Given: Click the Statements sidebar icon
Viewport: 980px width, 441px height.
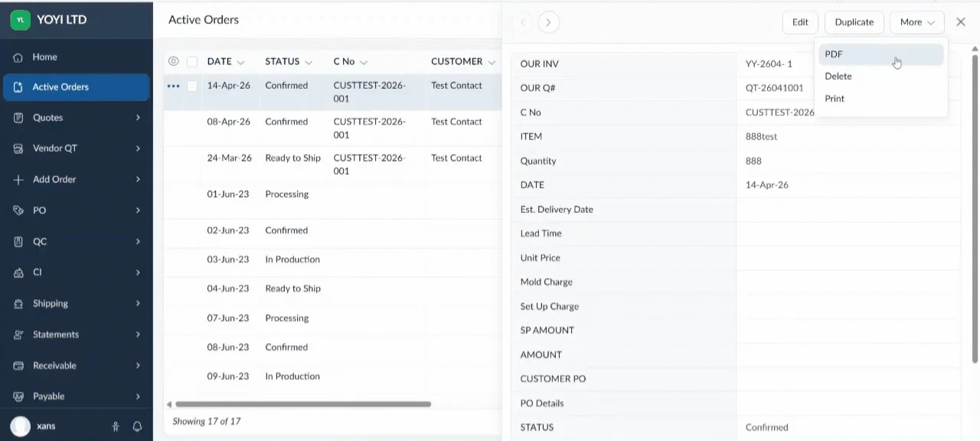Looking at the screenshot, I should pos(18,335).
